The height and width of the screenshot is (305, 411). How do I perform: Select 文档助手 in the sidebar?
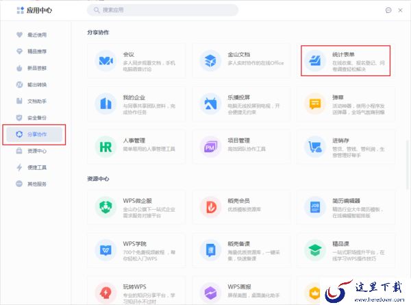coord(33,101)
